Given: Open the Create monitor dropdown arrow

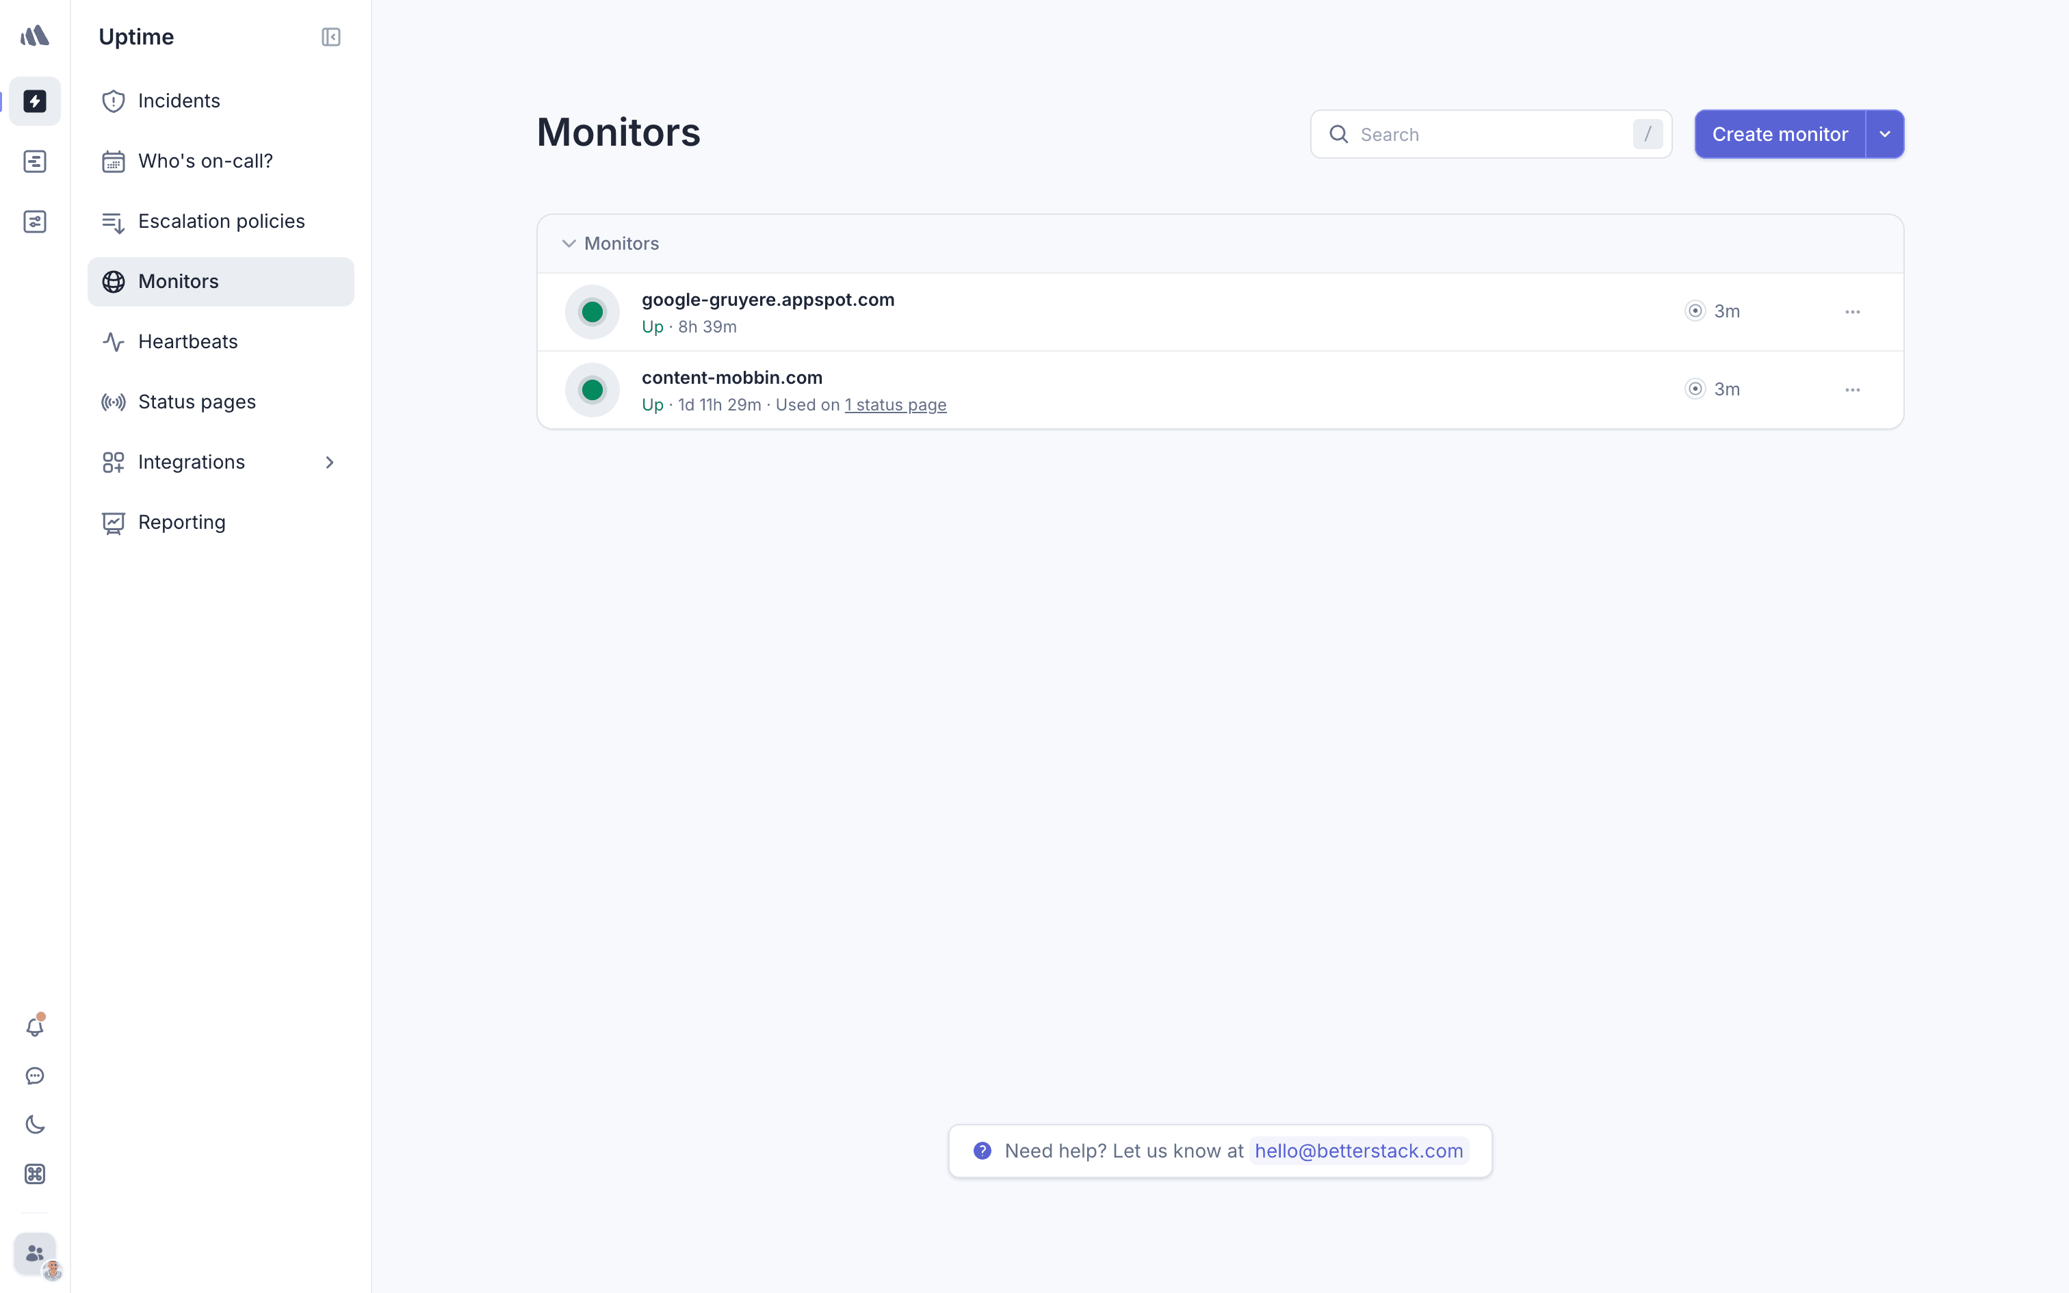Looking at the screenshot, I should (x=1884, y=134).
